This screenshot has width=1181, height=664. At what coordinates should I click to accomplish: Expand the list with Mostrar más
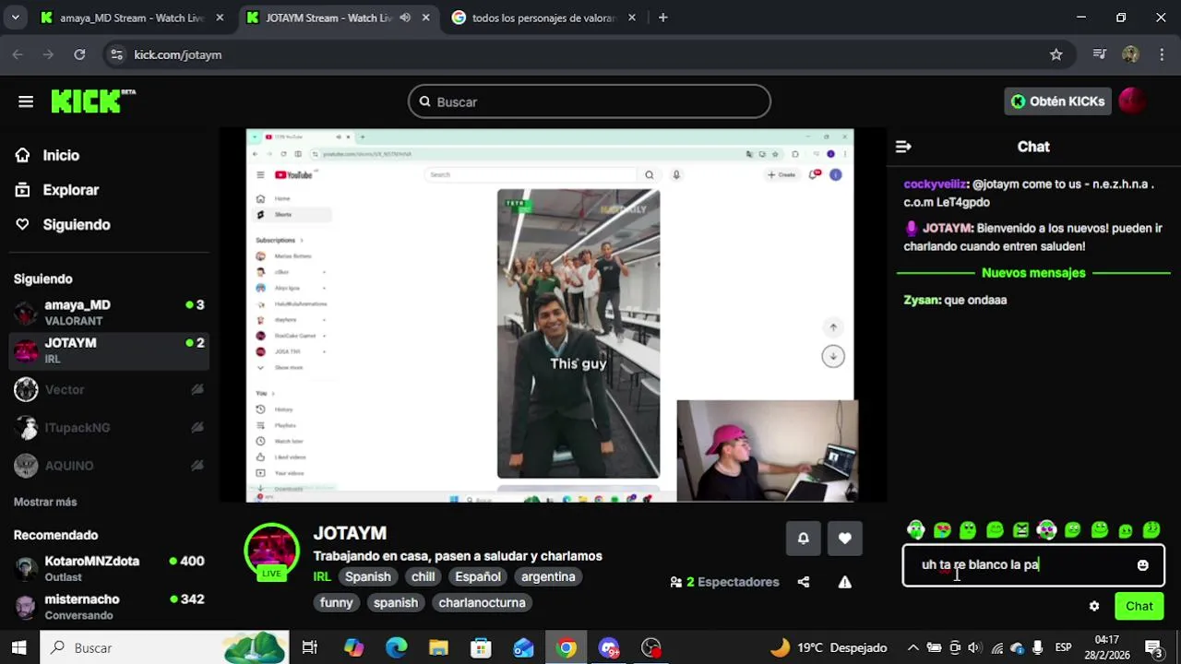(x=45, y=502)
